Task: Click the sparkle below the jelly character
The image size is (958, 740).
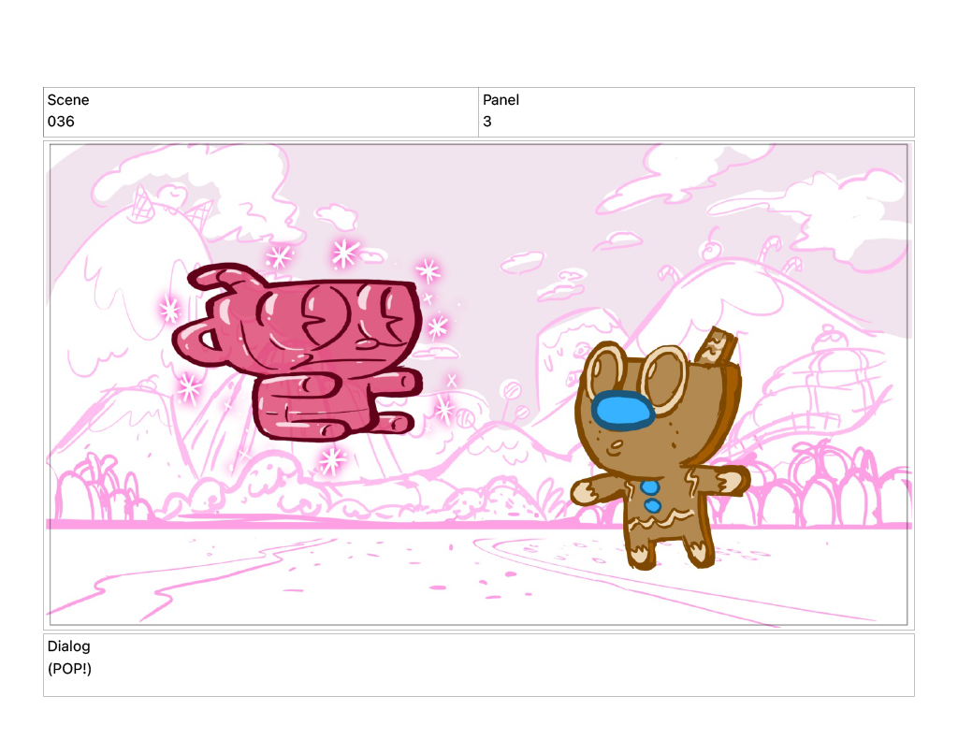Action: point(331,458)
